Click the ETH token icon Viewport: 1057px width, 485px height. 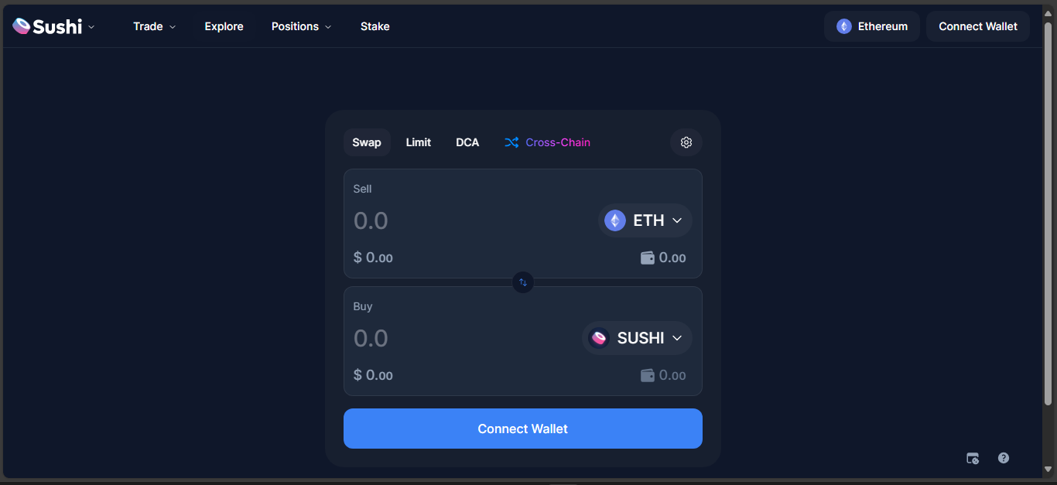pyautogui.click(x=615, y=220)
